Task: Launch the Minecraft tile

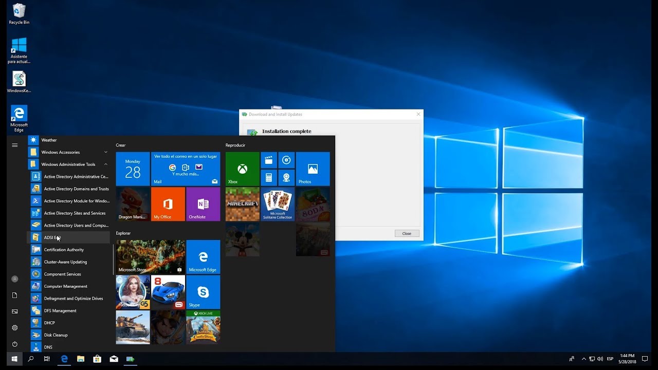Action: tap(242, 204)
